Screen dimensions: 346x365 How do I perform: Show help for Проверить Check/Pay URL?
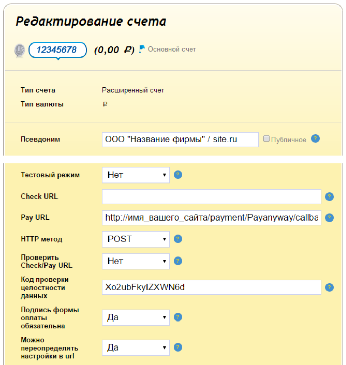point(178,261)
